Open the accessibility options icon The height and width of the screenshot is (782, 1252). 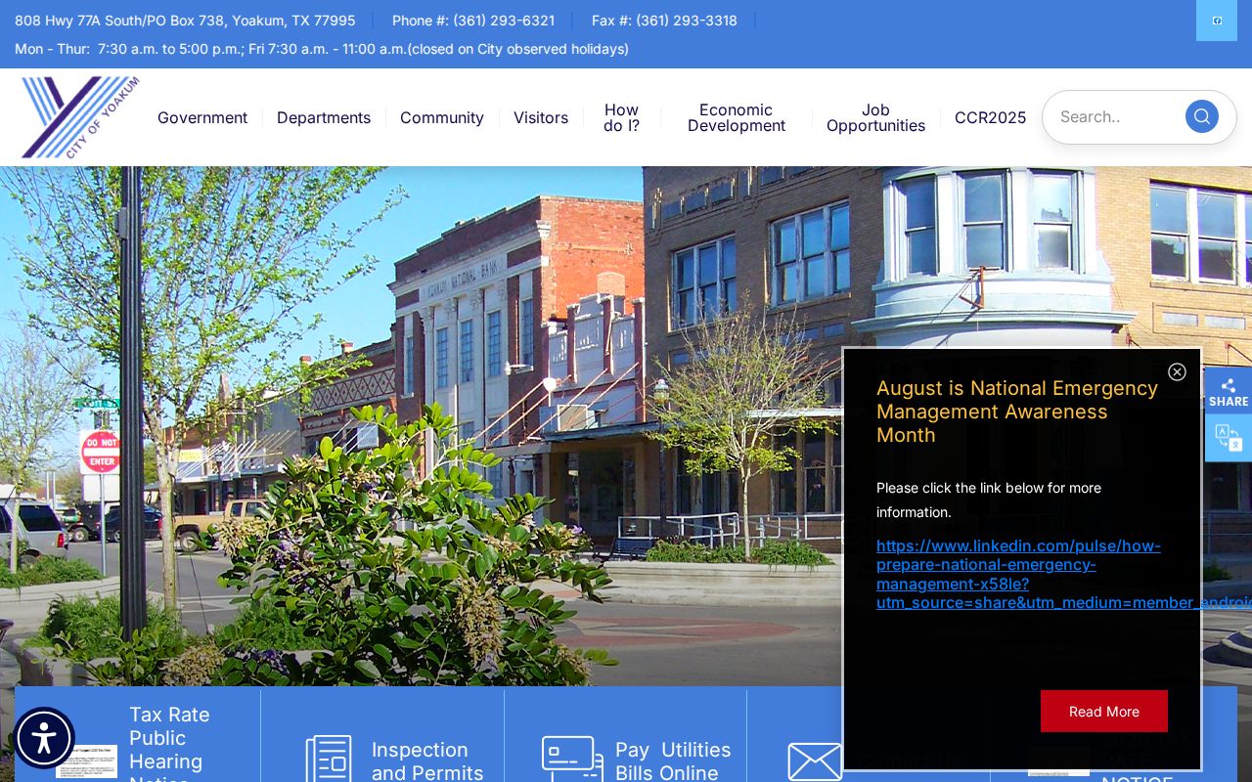coord(44,738)
